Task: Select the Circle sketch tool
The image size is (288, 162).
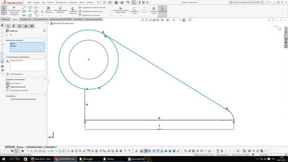Action: [x=30, y=8]
